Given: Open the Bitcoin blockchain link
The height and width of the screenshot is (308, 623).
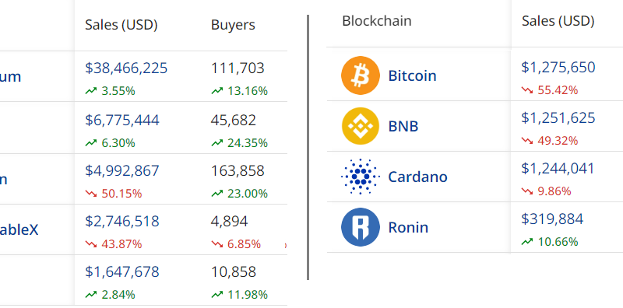Looking at the screenshot, I should pos(412,75).
